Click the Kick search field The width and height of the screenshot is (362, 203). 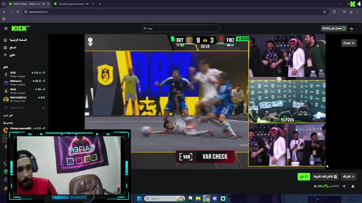181,28
